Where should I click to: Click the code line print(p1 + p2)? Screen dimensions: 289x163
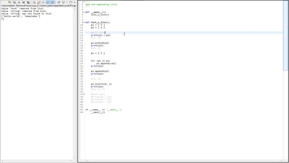100,35
